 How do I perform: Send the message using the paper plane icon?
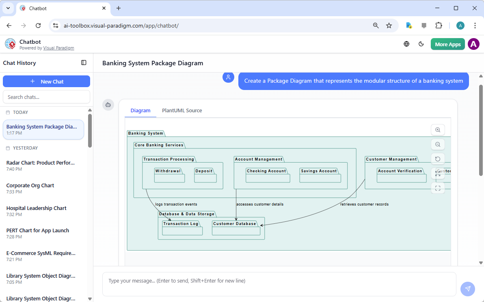[x=468, y=289]
